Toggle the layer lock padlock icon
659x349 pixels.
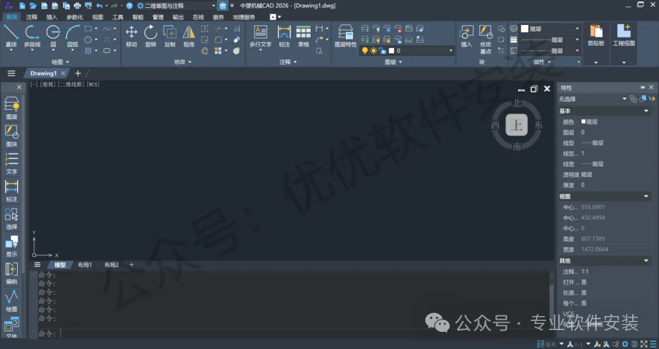click(383, 51)
